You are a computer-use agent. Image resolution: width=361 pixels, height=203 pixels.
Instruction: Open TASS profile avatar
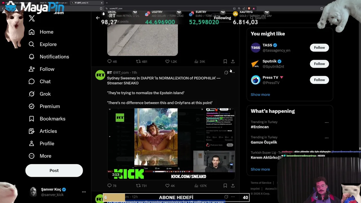click(x=256, y=48)
